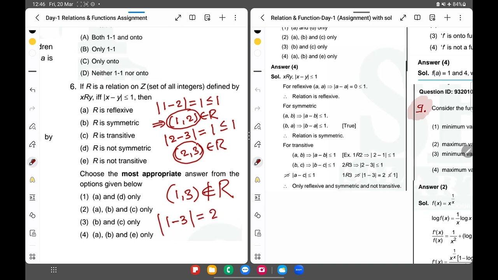498x280 pixels.
Task: Open reading mode in left note window
Action: tap(192, 18)
